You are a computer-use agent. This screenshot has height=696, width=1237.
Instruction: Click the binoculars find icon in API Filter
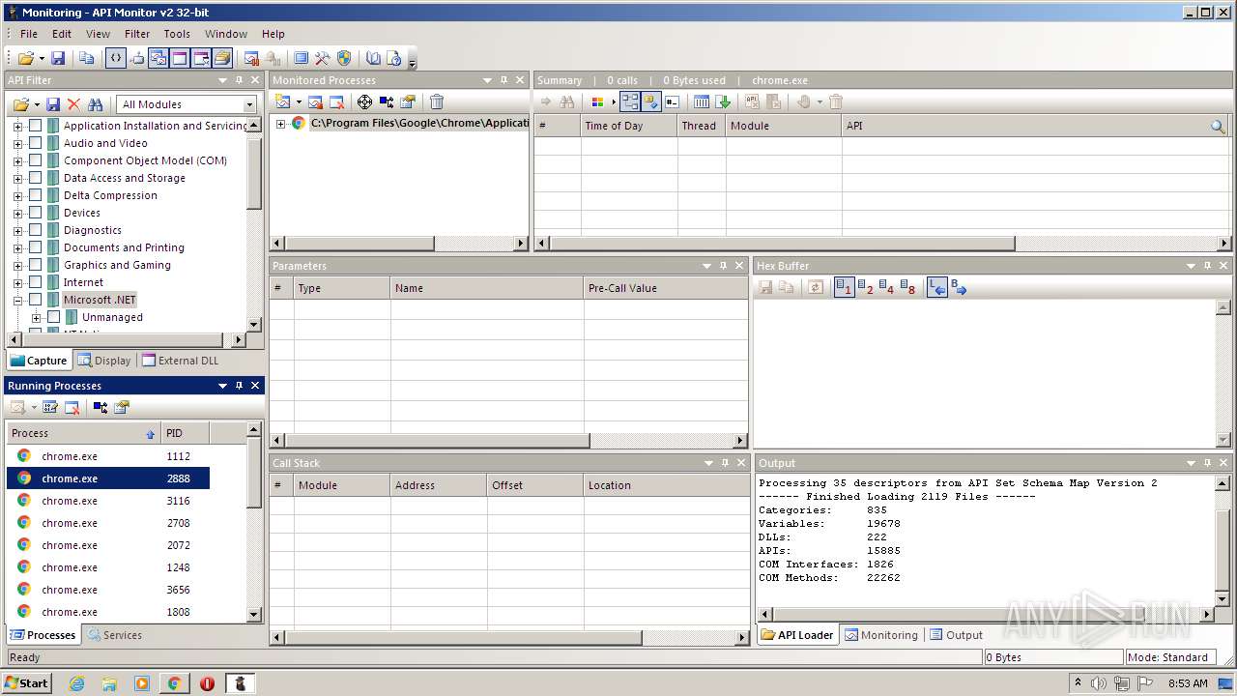95,104
